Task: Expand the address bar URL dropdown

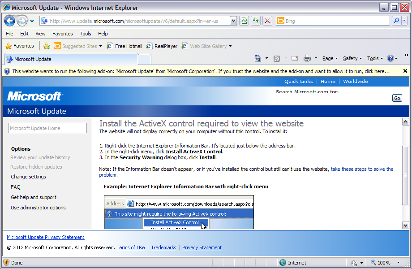Action: pyautogui.click(x=233, y=21)
